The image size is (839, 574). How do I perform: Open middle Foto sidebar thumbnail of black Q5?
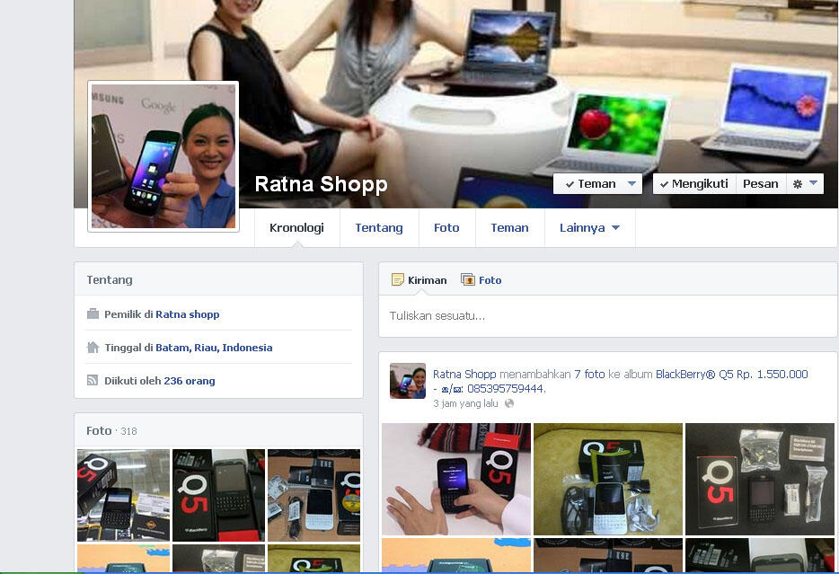tap(219, 495)
